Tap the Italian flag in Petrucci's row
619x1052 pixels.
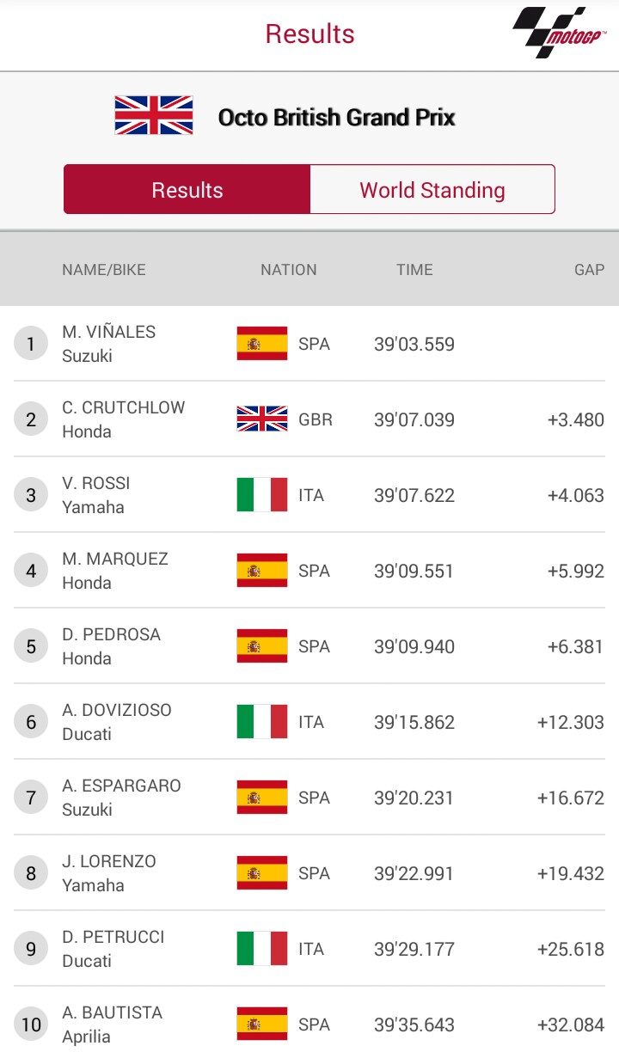(262, 949)
